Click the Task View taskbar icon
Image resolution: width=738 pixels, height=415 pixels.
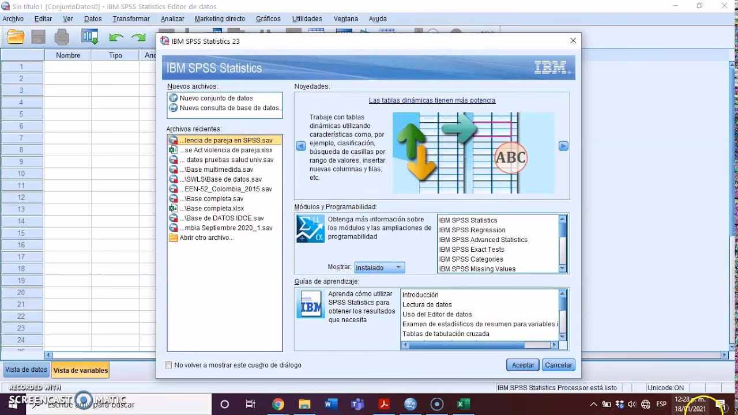pyautogui.click(x=251, y=404)
